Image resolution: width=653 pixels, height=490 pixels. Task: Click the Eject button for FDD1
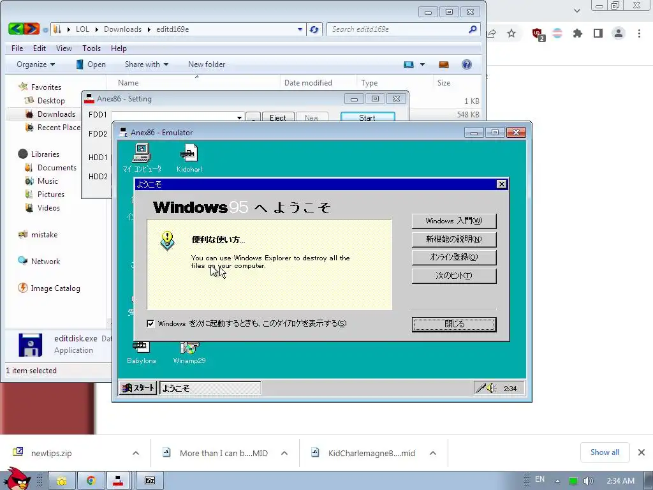[x=278, y=117]
